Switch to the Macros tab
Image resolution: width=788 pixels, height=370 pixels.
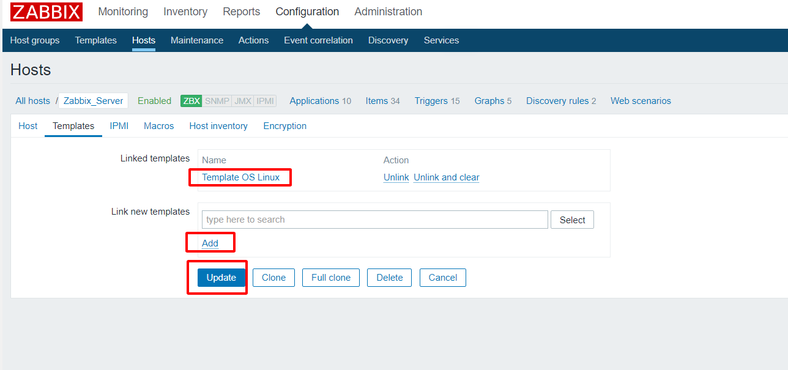point(159,126)
